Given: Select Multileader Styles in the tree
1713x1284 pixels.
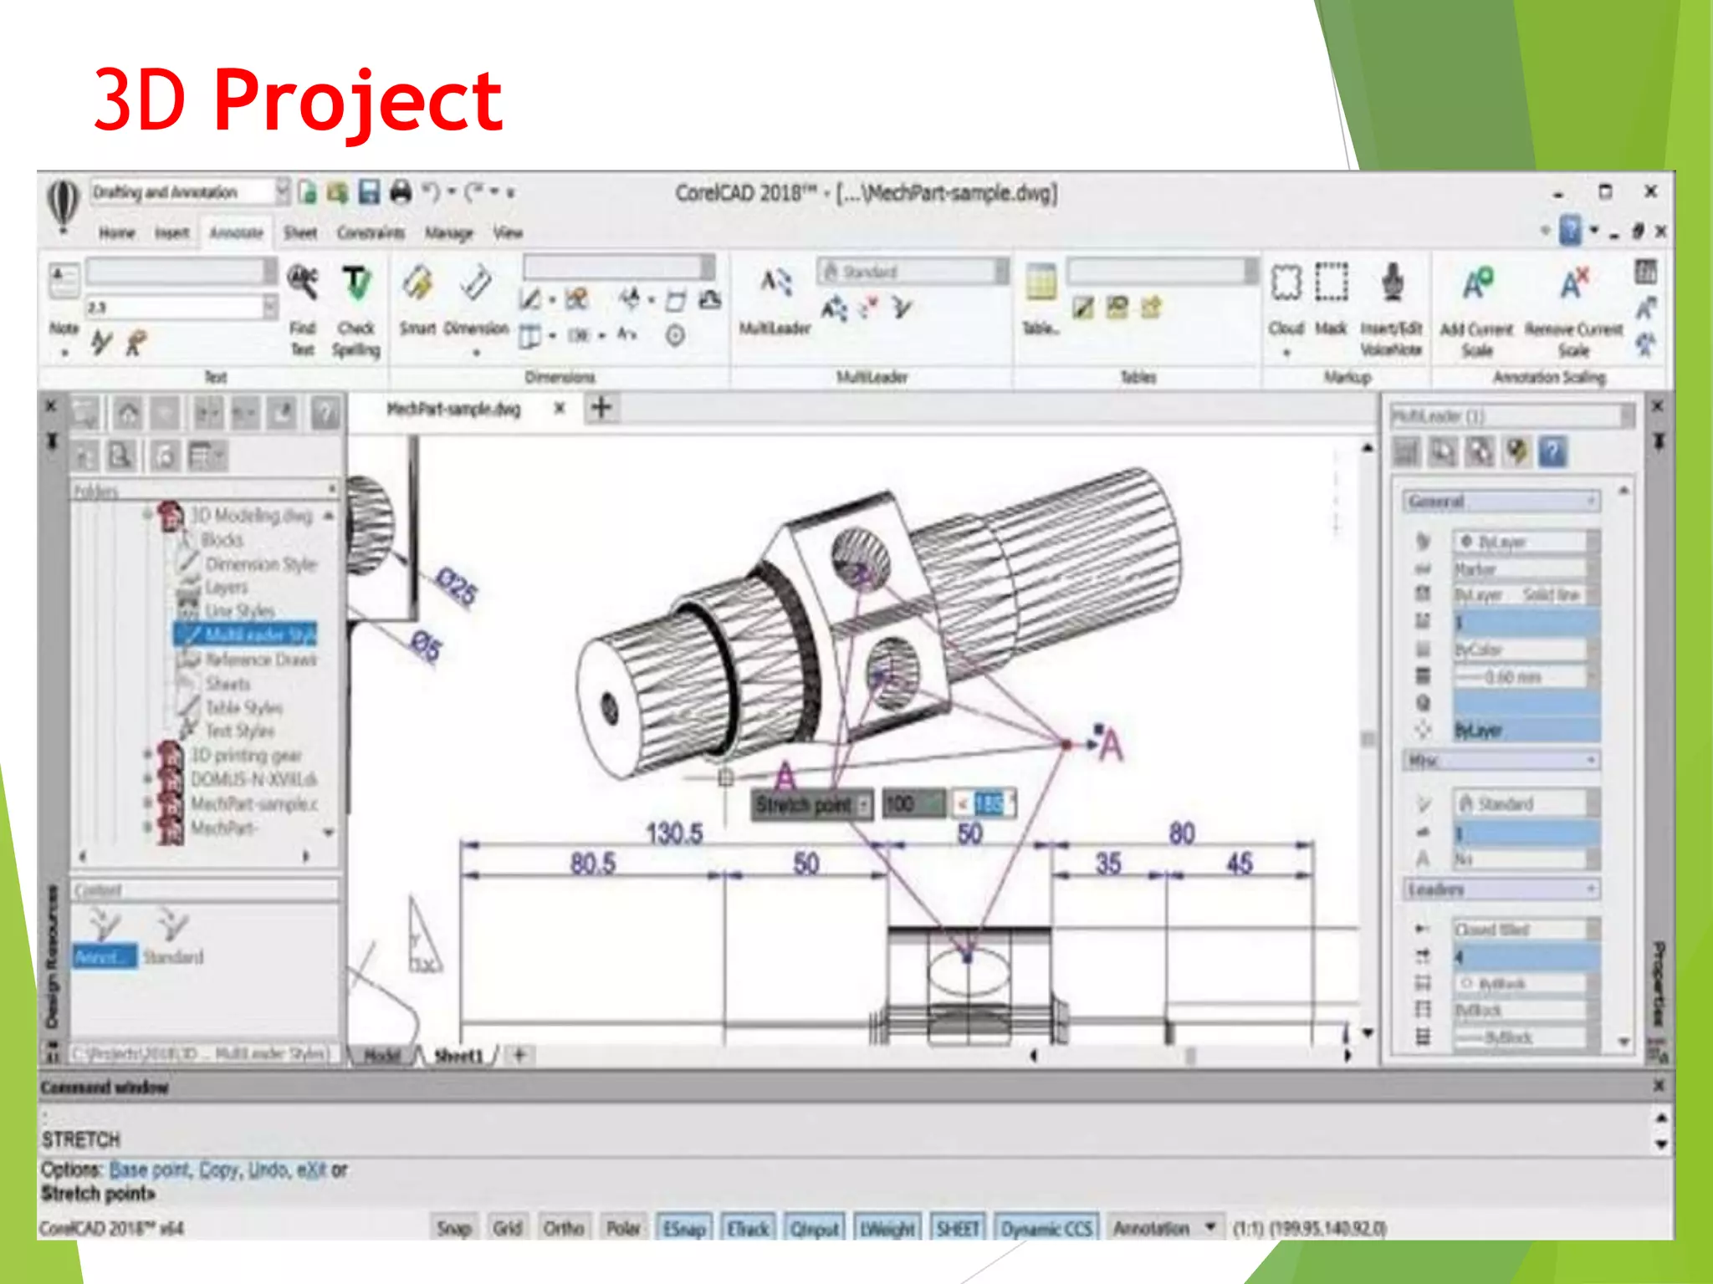Looking at the screenshot, I should click(x=246, y=634).
